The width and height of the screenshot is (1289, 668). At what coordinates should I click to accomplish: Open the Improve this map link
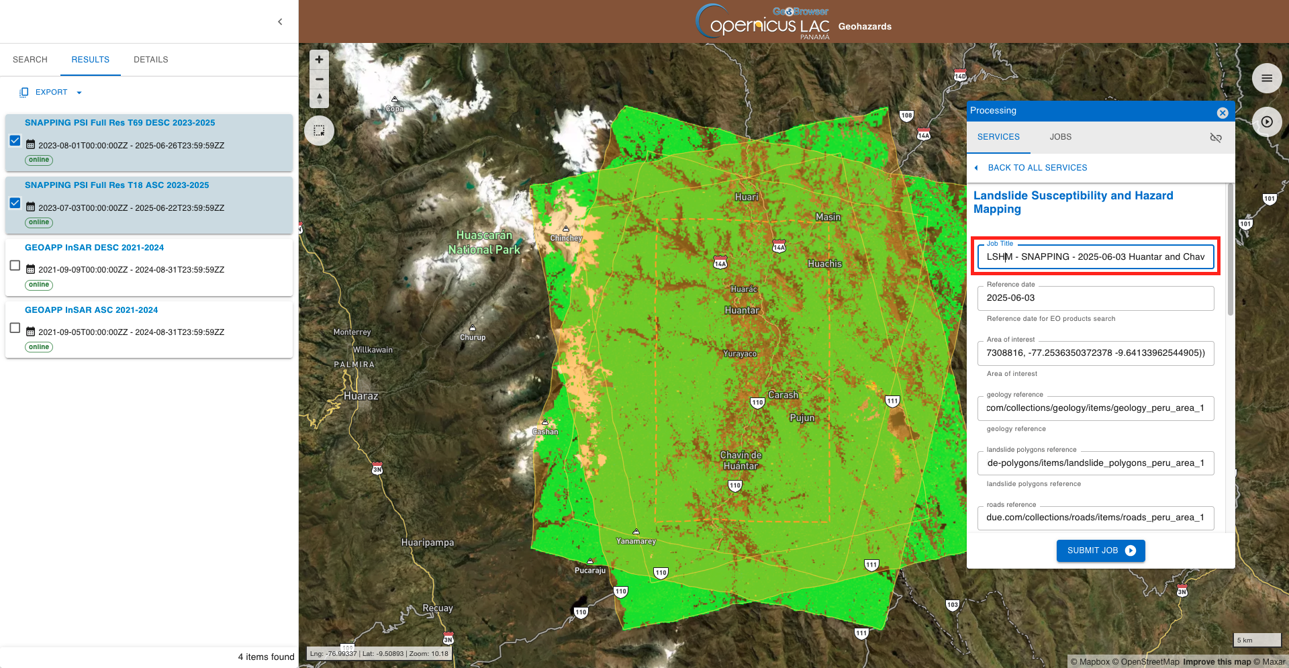click(x=1216, y=662)
